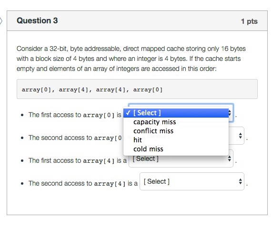The image size is (272, 228).
Task: Click the flag arrow icon left of Question 3
Action: pos(1,21)
